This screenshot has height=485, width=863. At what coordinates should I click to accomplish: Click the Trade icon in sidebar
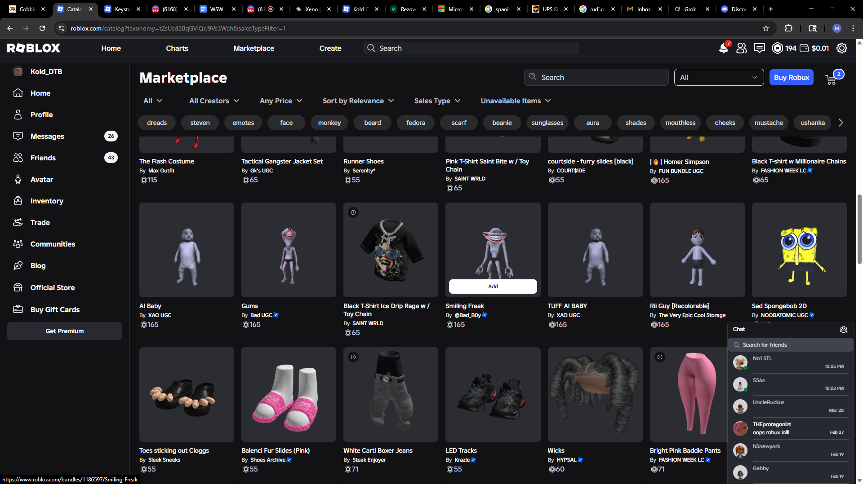click(x=18, y=222)
